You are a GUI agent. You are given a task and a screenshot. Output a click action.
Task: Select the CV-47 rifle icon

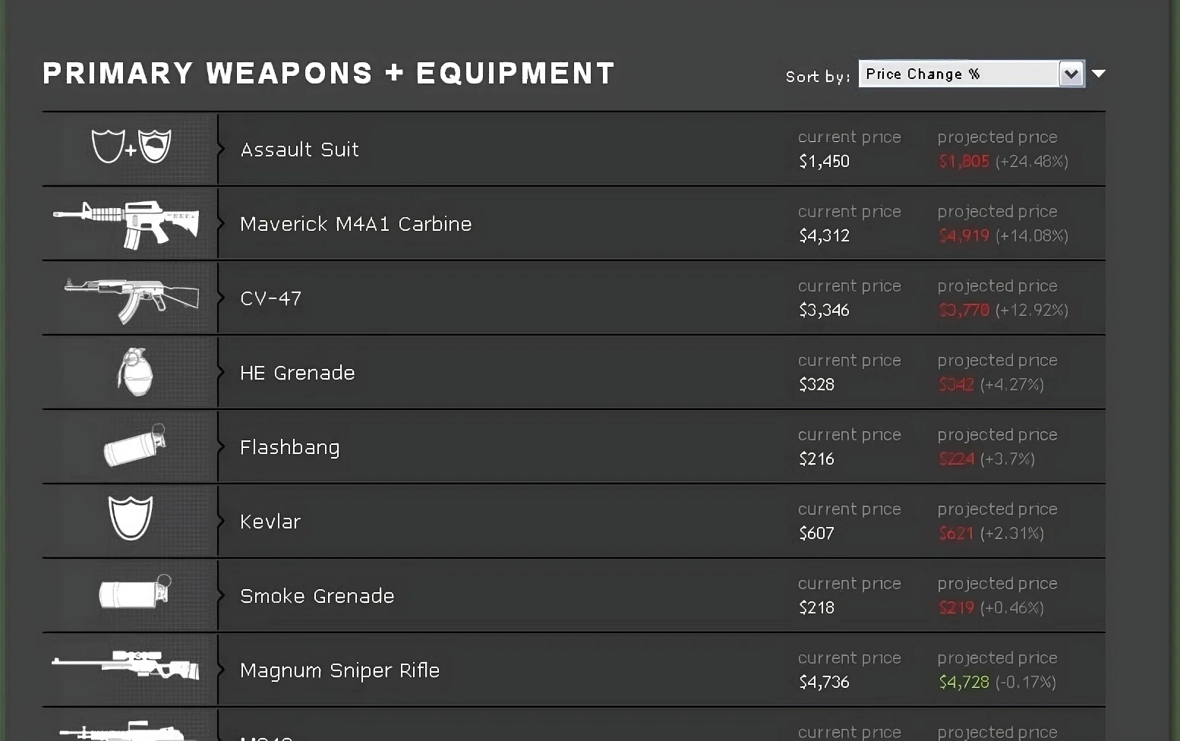click(131, 297)
